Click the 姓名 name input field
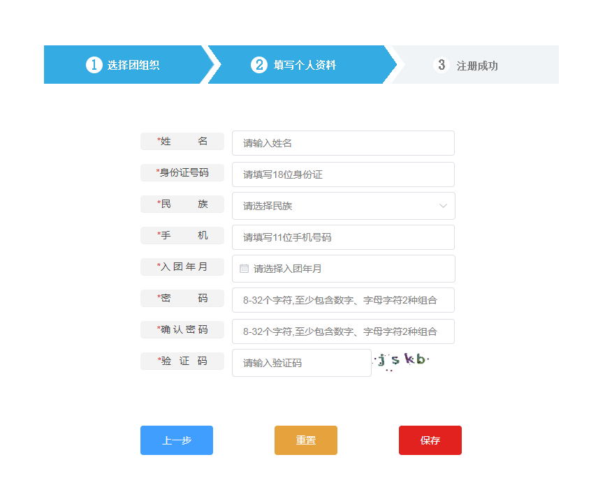 343,143
